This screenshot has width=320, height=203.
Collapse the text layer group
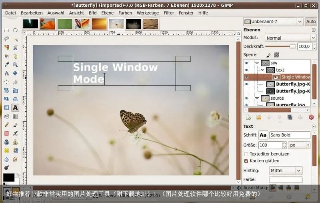tap(263, 70)
